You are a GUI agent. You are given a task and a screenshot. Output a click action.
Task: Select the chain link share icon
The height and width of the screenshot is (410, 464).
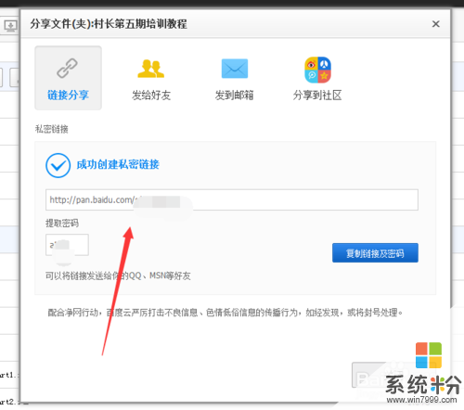(67, 68)
